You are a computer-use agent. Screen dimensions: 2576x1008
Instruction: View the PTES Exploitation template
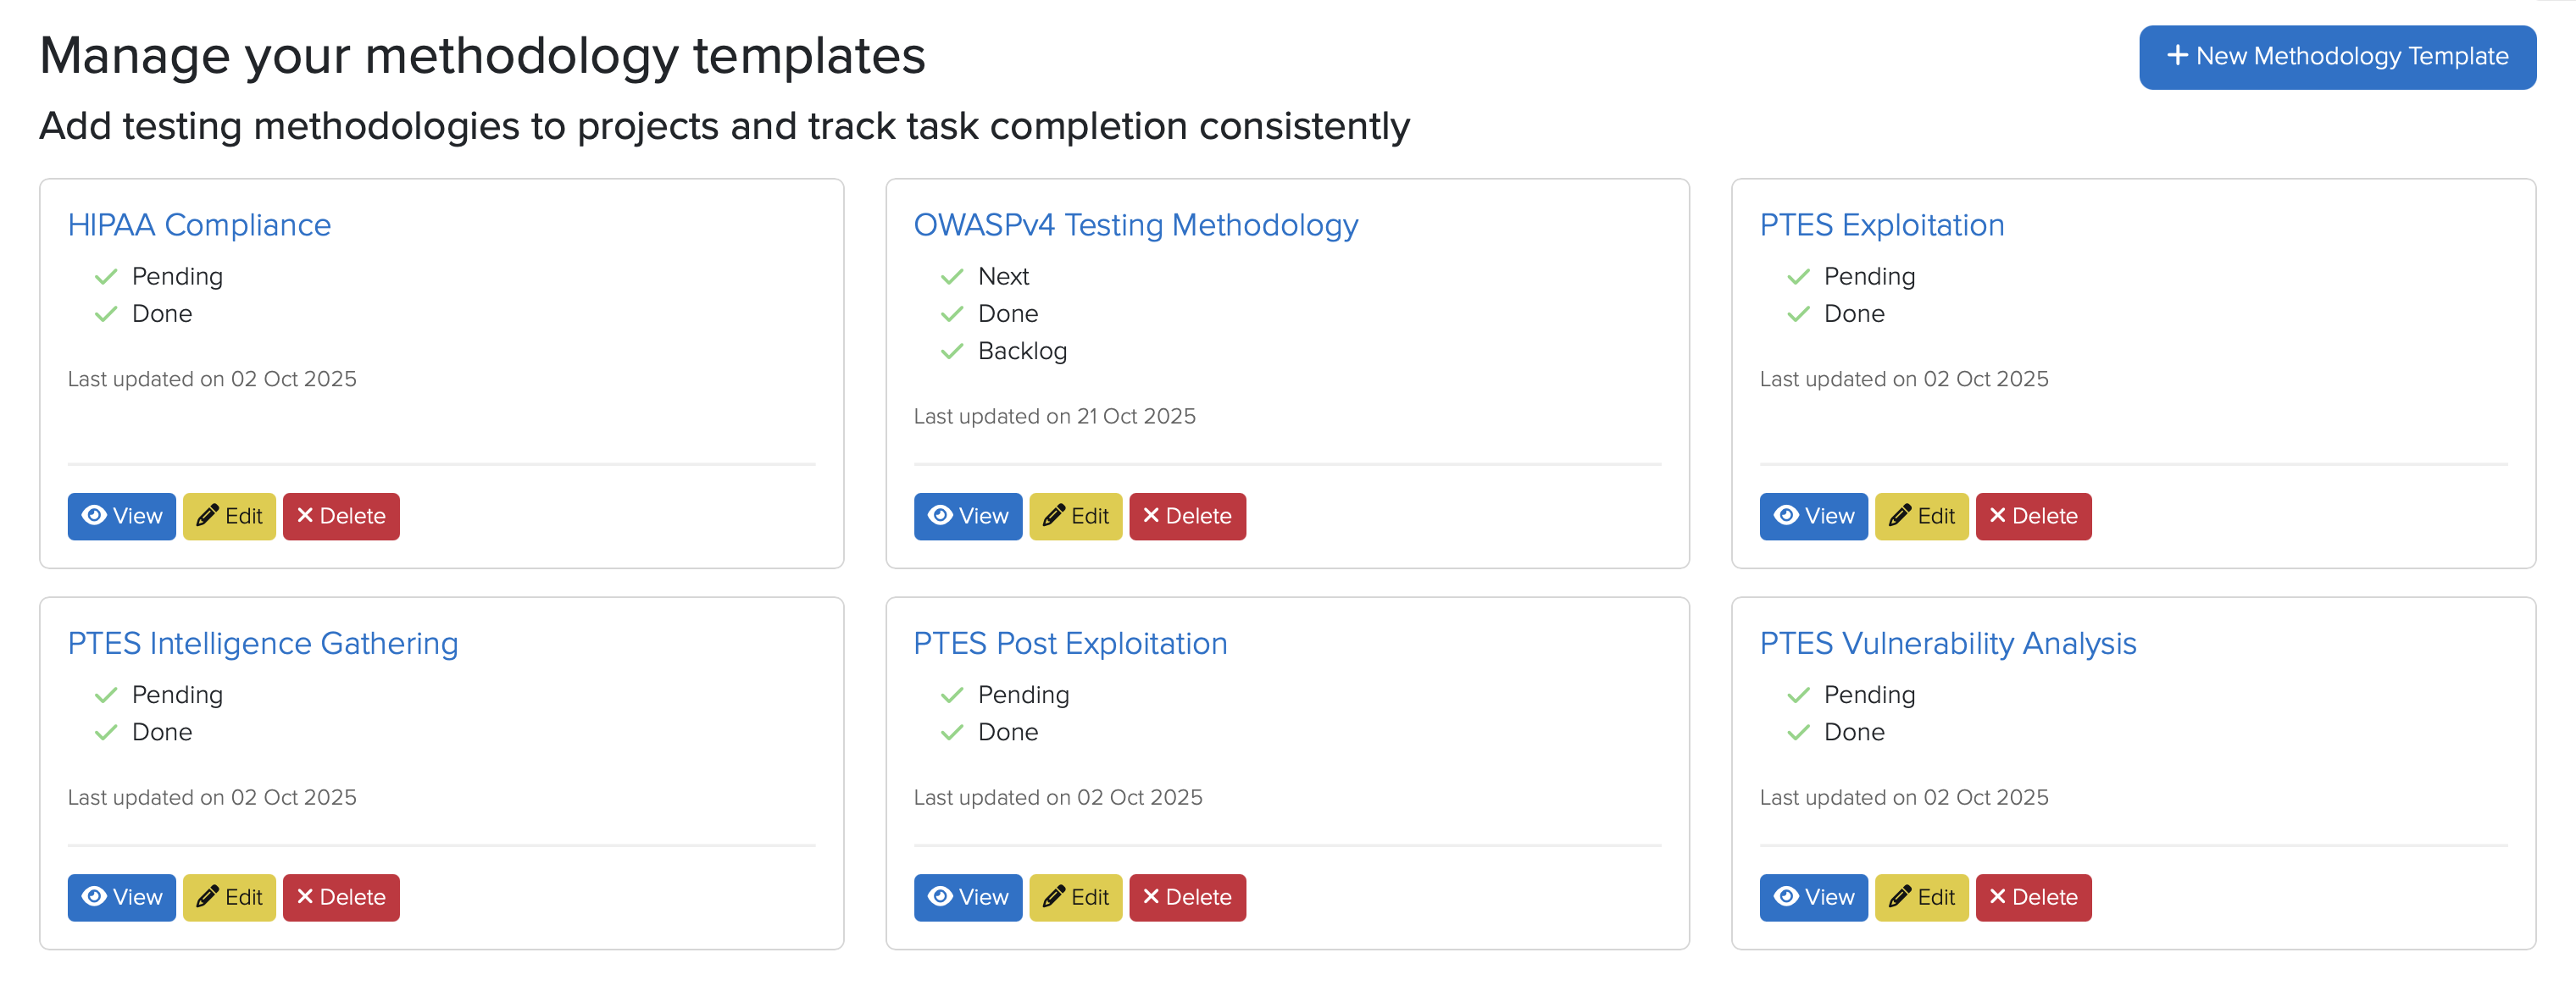click(x=1813, y=516)
